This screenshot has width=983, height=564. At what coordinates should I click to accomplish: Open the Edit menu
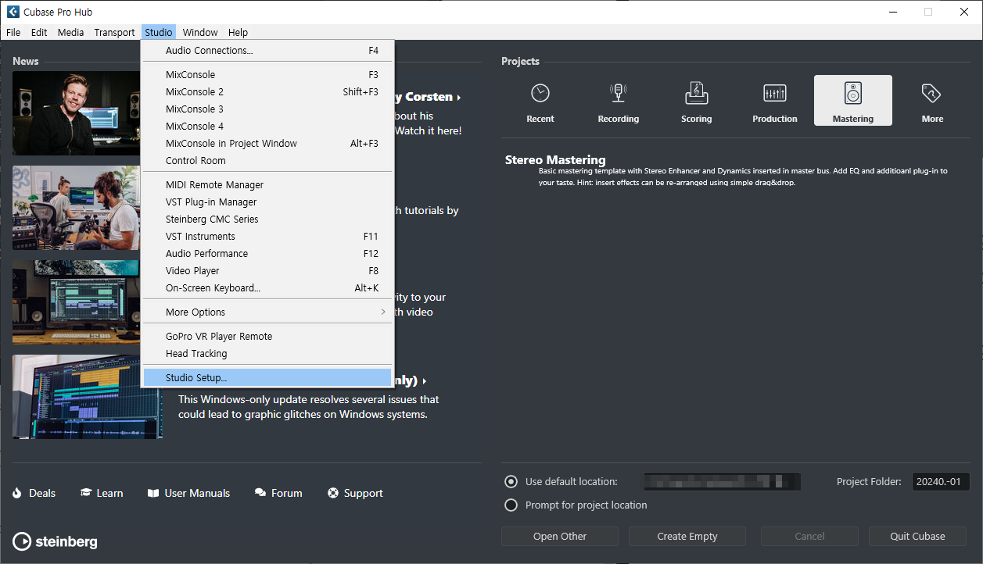point(39,32)
